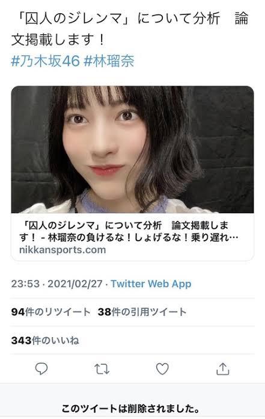The height and width of the screenshot is (419, 265).
Task: View the 94件のリツイート list
Action: point(51,312)
